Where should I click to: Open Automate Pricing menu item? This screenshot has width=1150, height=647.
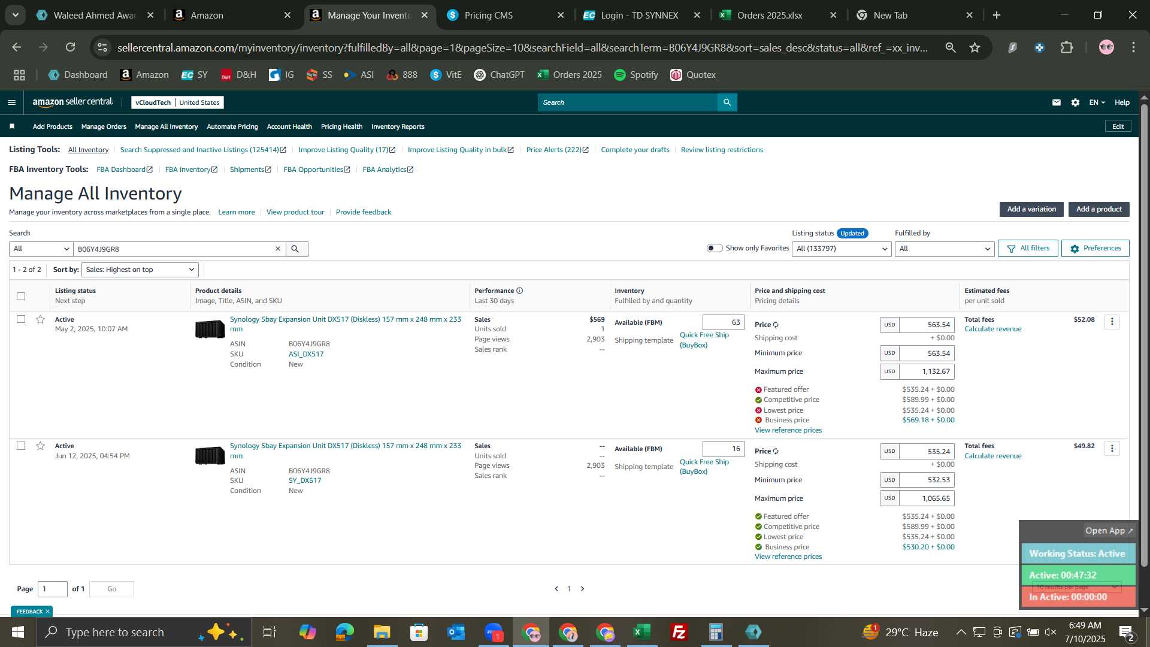tap(232, 126)
